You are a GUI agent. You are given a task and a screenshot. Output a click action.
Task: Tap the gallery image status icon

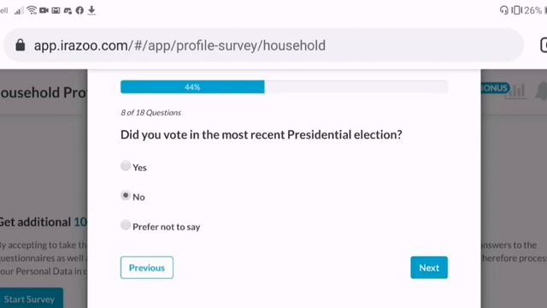(x=56, y=10)
